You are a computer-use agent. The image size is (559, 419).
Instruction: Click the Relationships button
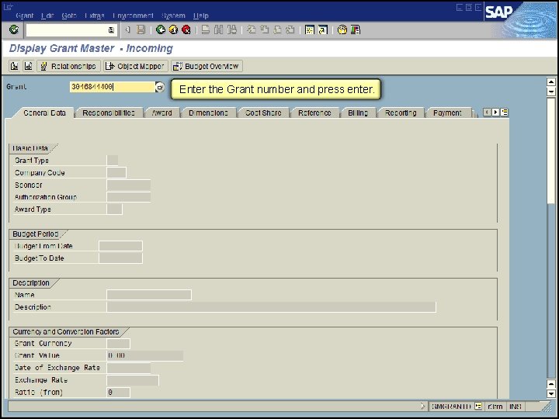(x=68, y=66)
